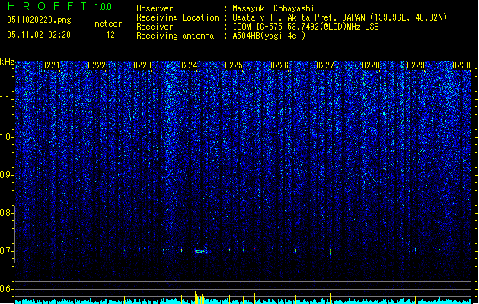Click location text Ogata-vill. Akita-Pref. JAPAN

299,17
